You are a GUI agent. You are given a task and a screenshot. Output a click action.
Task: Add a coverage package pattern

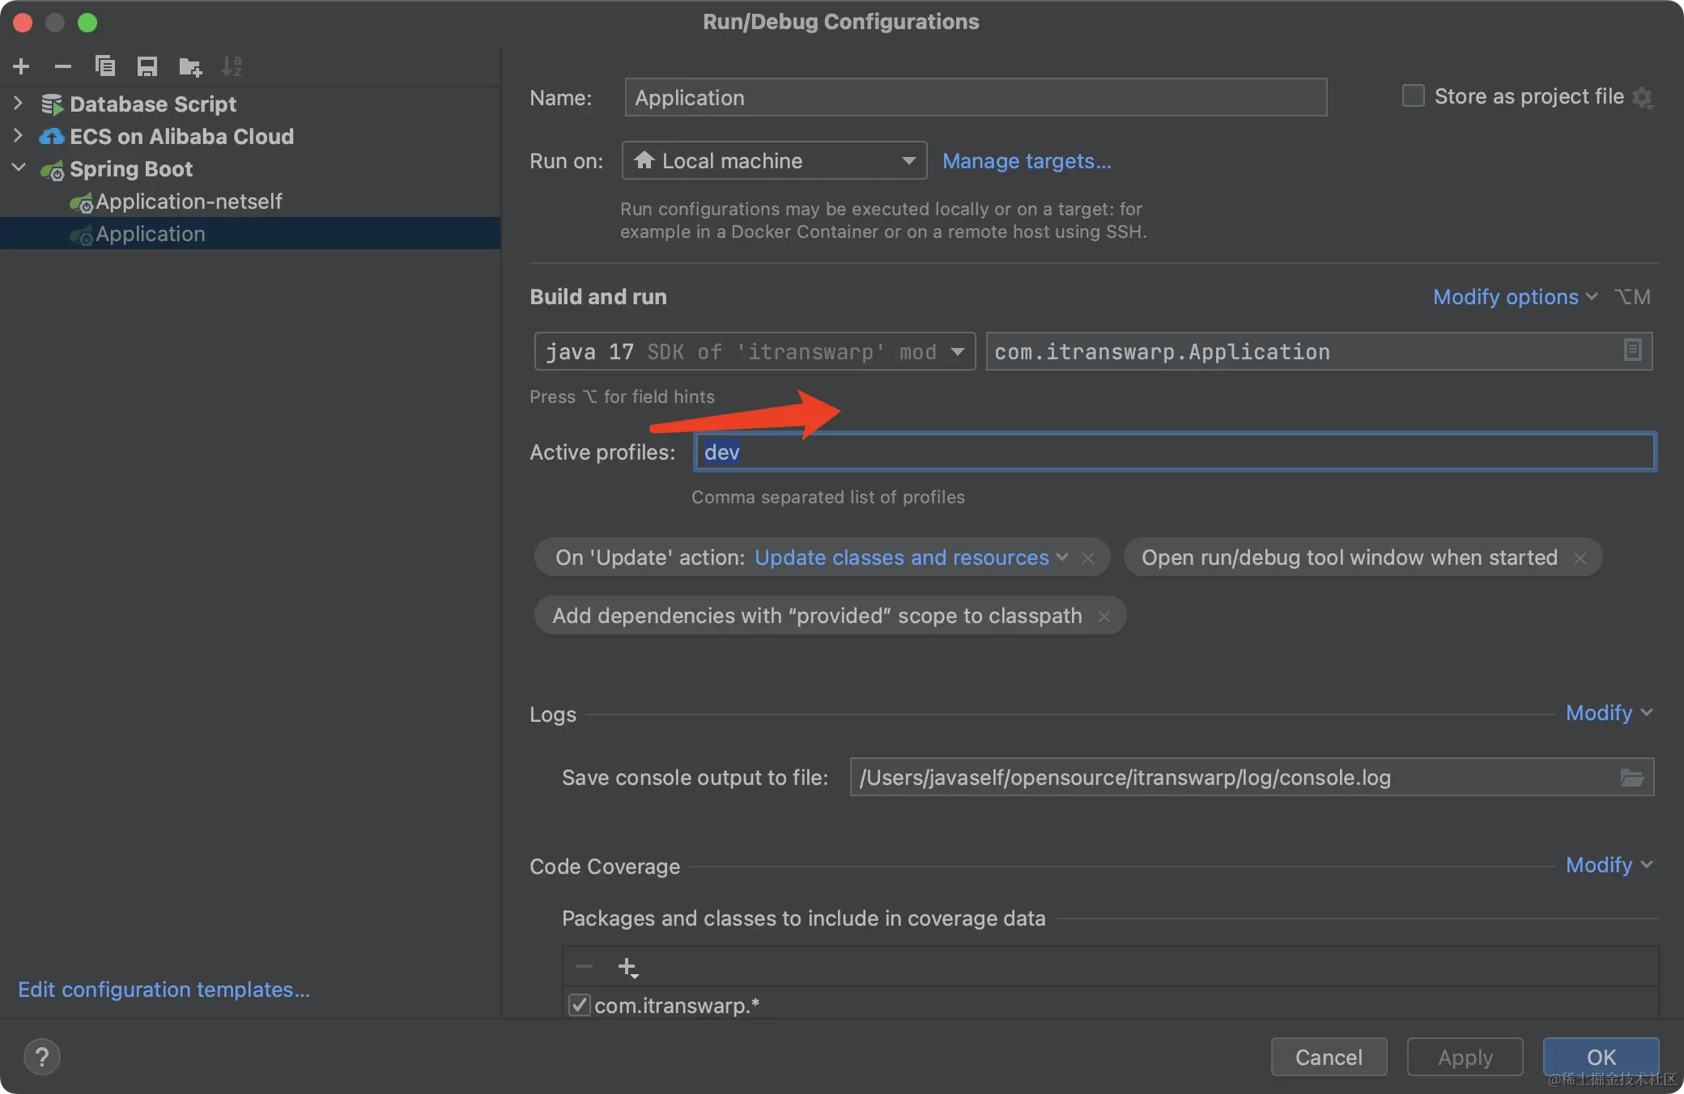[627, 967]
